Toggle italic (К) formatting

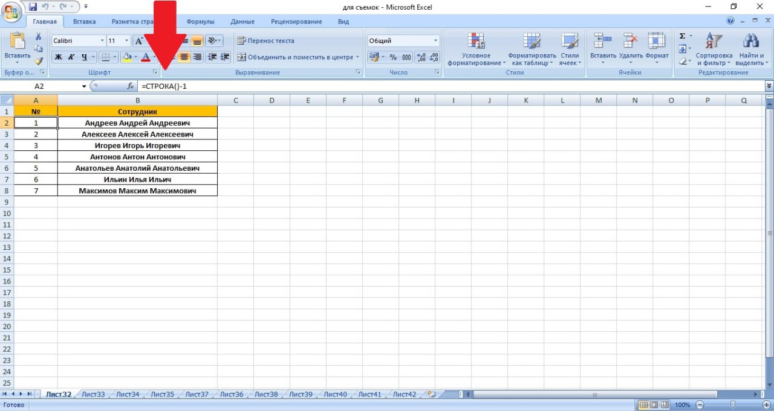click(71, 57)
